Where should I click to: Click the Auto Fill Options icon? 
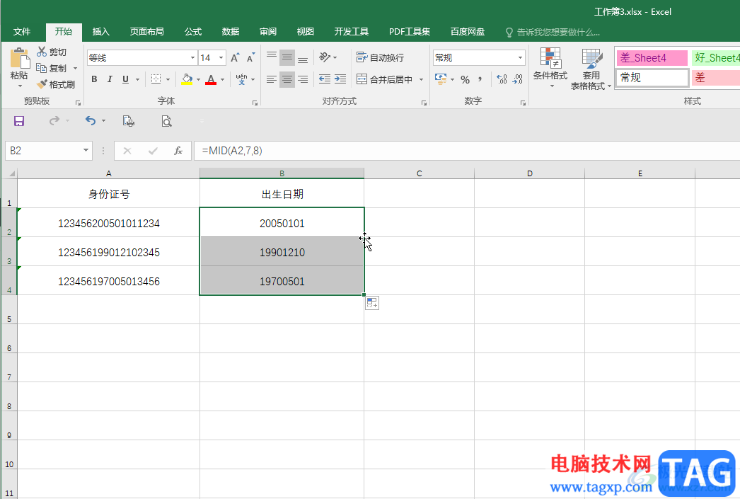click(372, 303)
